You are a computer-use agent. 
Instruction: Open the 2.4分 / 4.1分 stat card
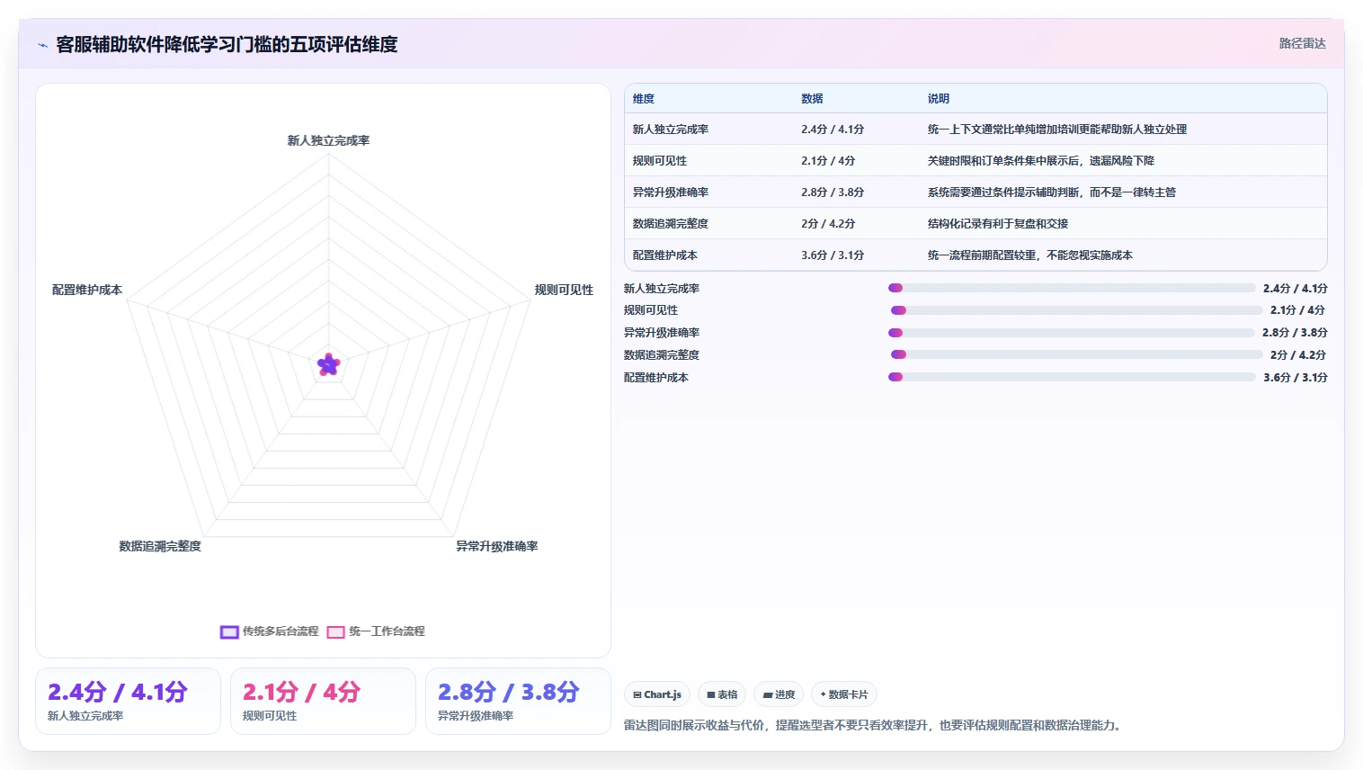pos(128,702)
